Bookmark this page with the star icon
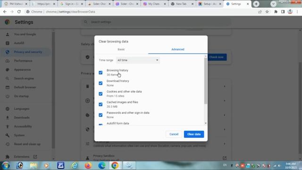 point(267,12)
